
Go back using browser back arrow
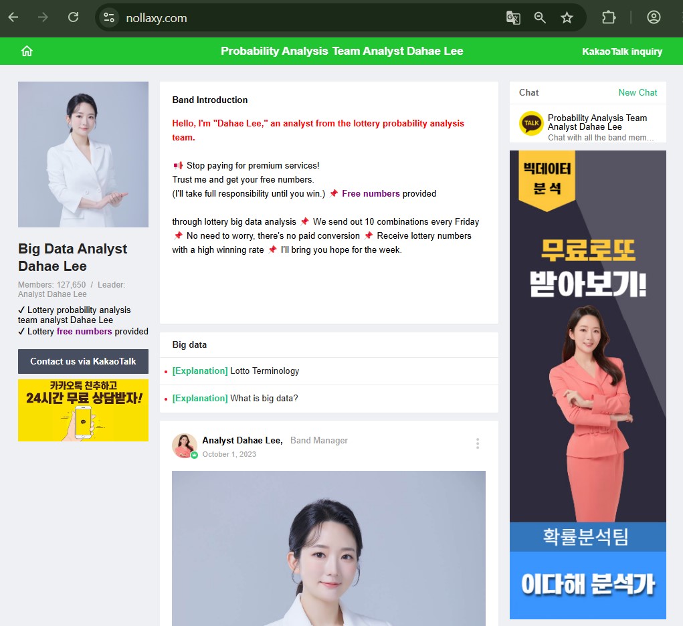[x=13, y=17]
